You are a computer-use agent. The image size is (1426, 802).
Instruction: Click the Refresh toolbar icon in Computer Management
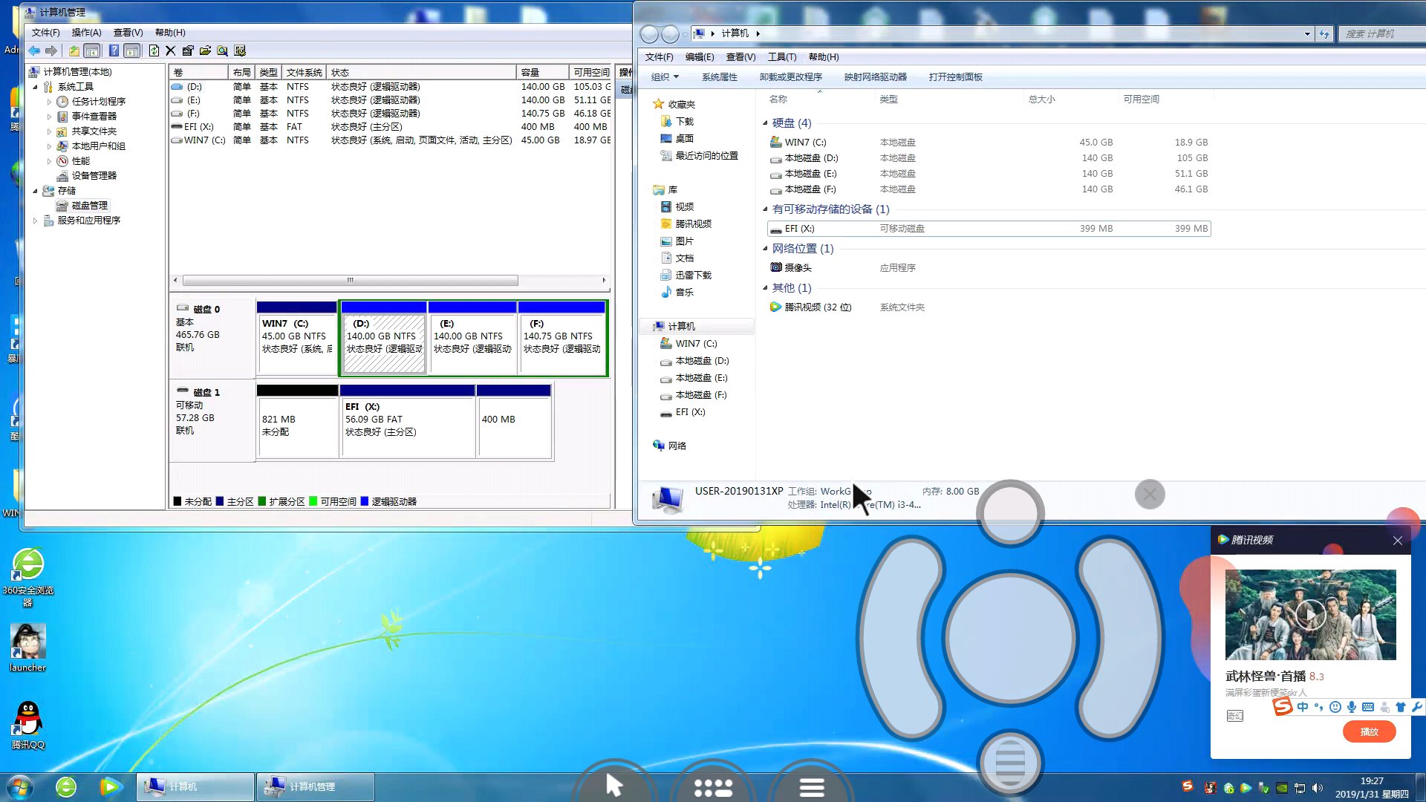coord(154,50)
